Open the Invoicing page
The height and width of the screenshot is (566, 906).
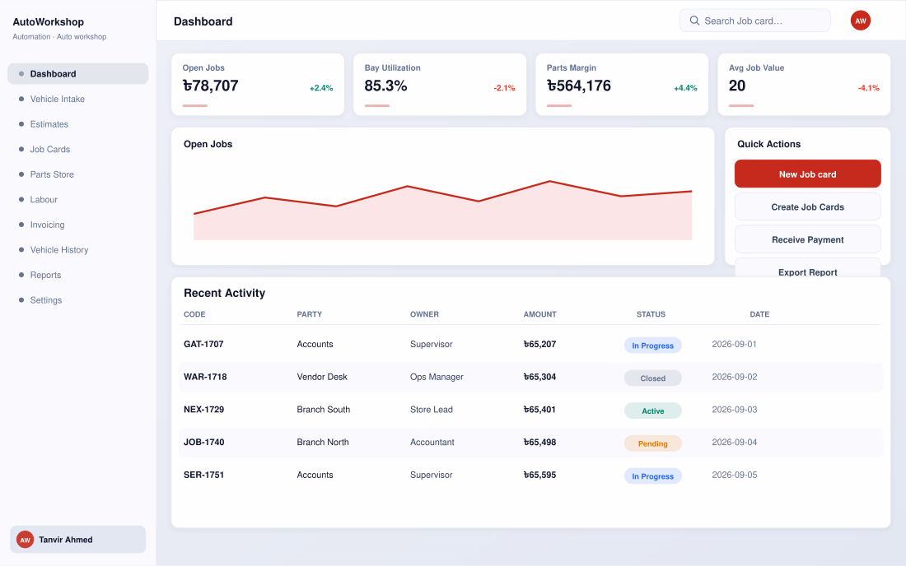78,225
